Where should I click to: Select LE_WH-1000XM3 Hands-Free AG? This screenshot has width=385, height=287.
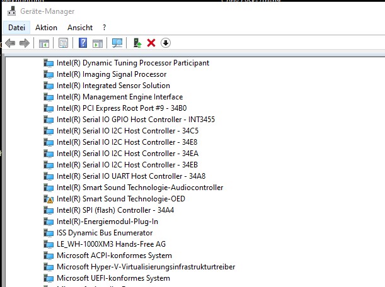111,244
